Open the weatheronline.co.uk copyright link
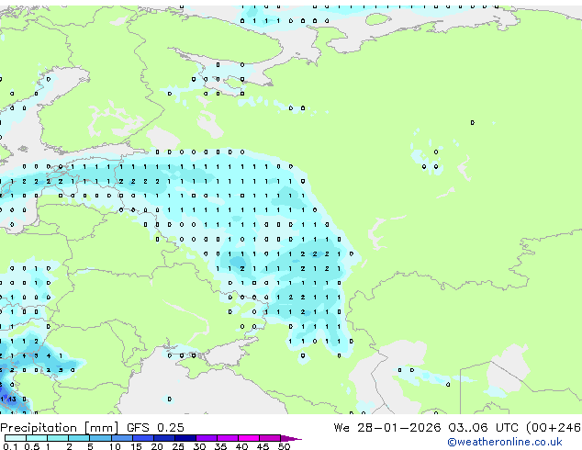 pyautogui.click(x=505, y=442)
